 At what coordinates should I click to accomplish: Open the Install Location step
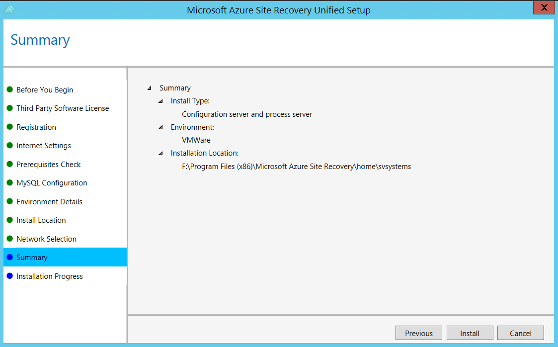click(x=41, y=220)
